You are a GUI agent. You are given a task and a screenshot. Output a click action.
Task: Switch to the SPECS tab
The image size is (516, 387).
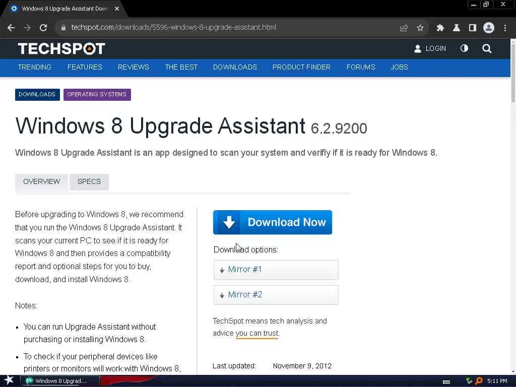pos(89,181)
